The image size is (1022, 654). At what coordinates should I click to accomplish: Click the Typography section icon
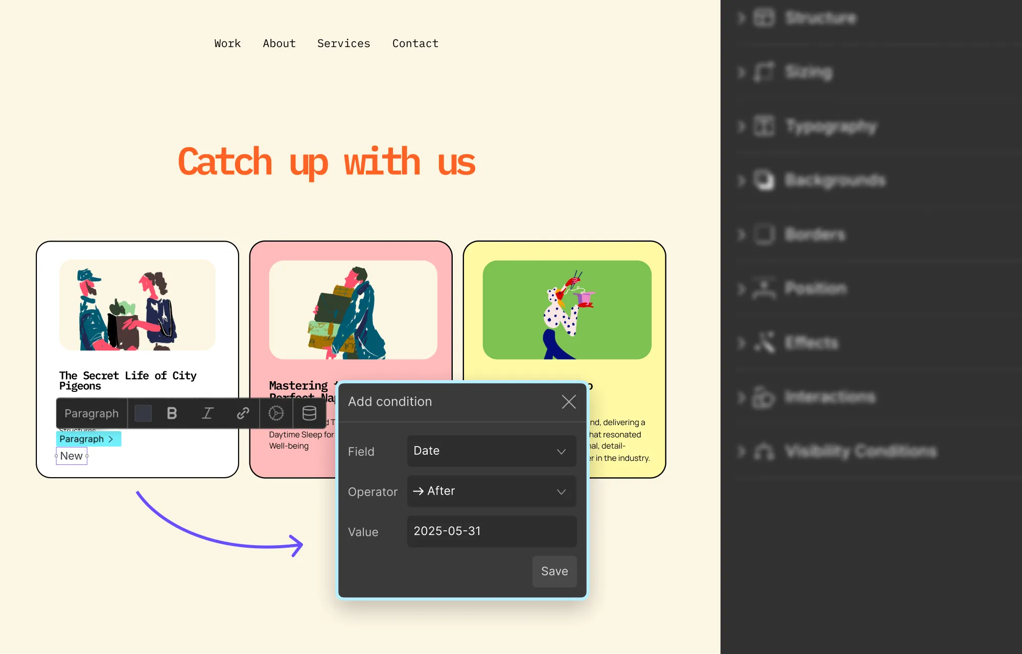(x=764, y=126)
